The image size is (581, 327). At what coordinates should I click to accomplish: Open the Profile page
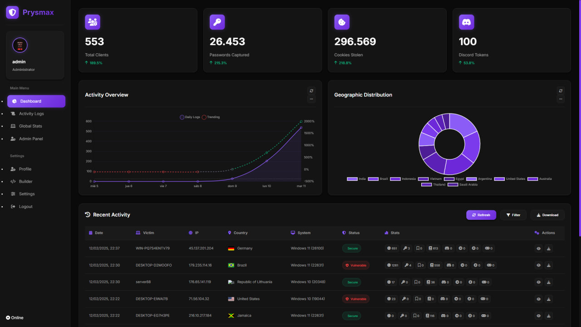click(x=36, y=169)
